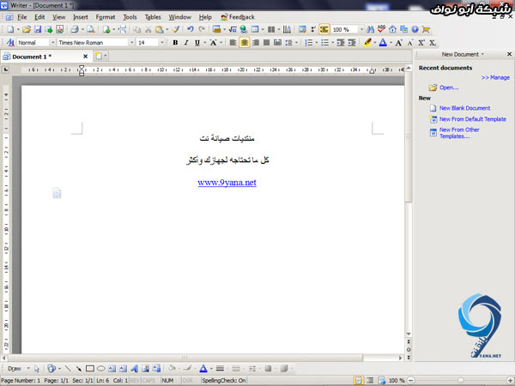Screen dimensions: 515x386
Task: Toggle Align Left
Action: [233, 43]
